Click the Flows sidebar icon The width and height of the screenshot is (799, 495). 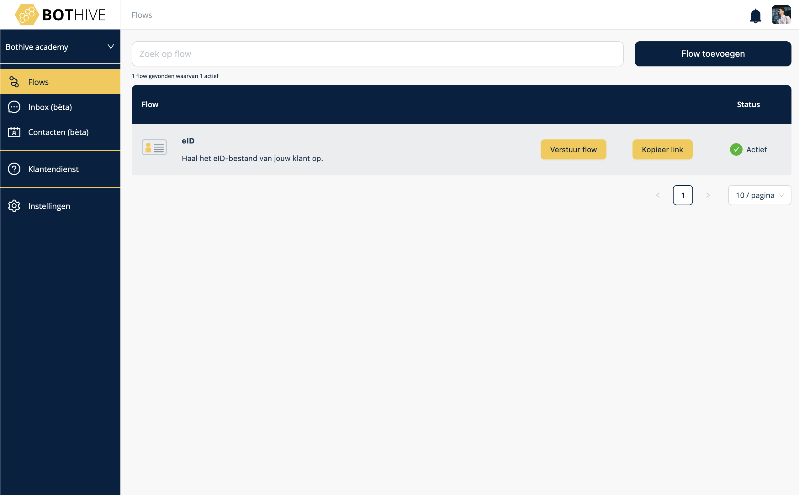pyautogui.click(x=14, y=82)
